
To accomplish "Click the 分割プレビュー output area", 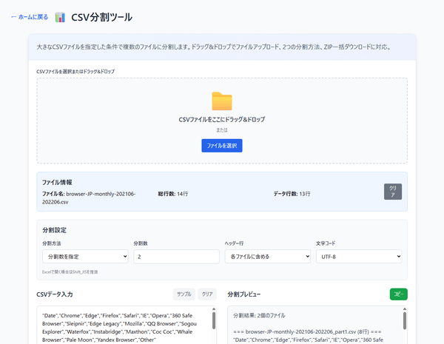I will (x=314, y=327).
